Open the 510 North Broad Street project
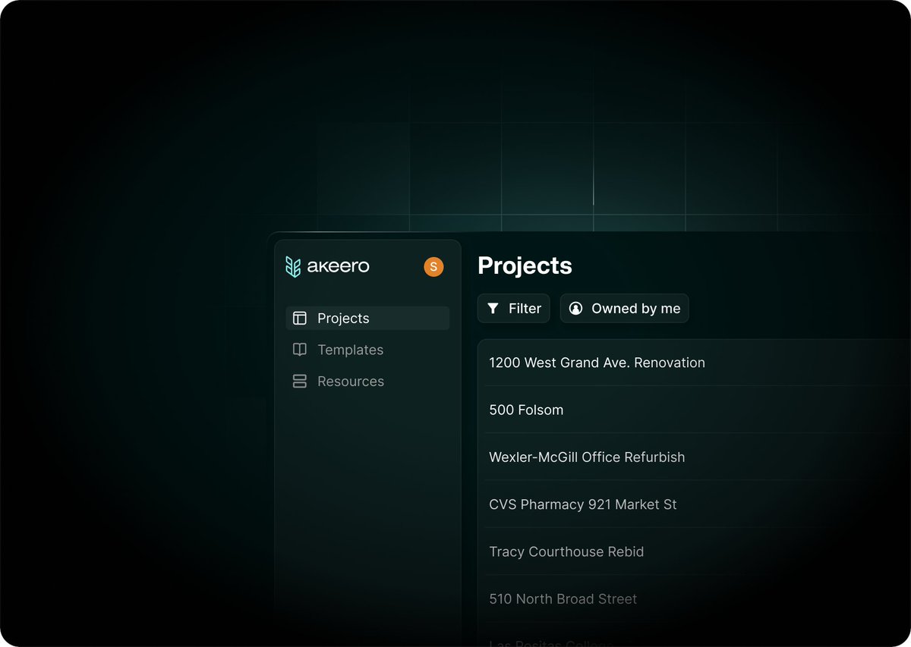Screen dimensions: 911x647 click(x=563, y=599)
